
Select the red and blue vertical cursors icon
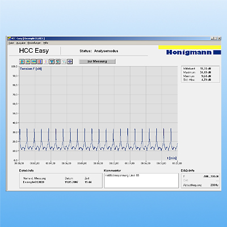[x=40, y=61]
